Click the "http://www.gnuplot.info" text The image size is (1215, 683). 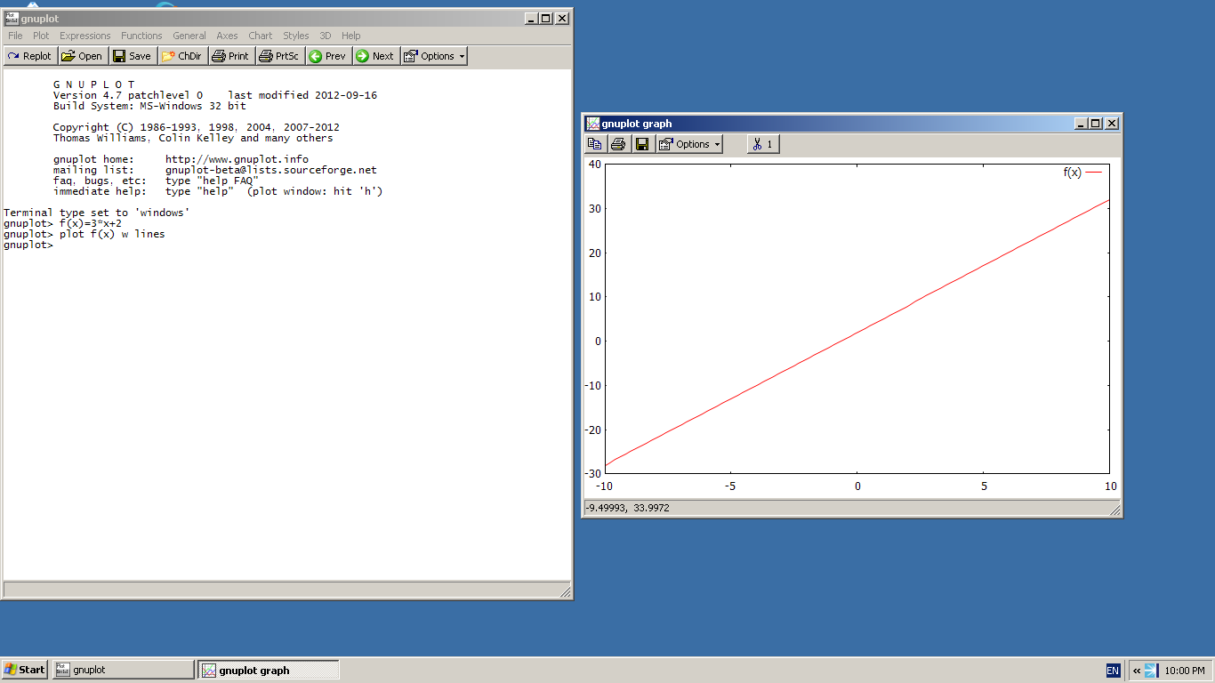pos(237,159)
